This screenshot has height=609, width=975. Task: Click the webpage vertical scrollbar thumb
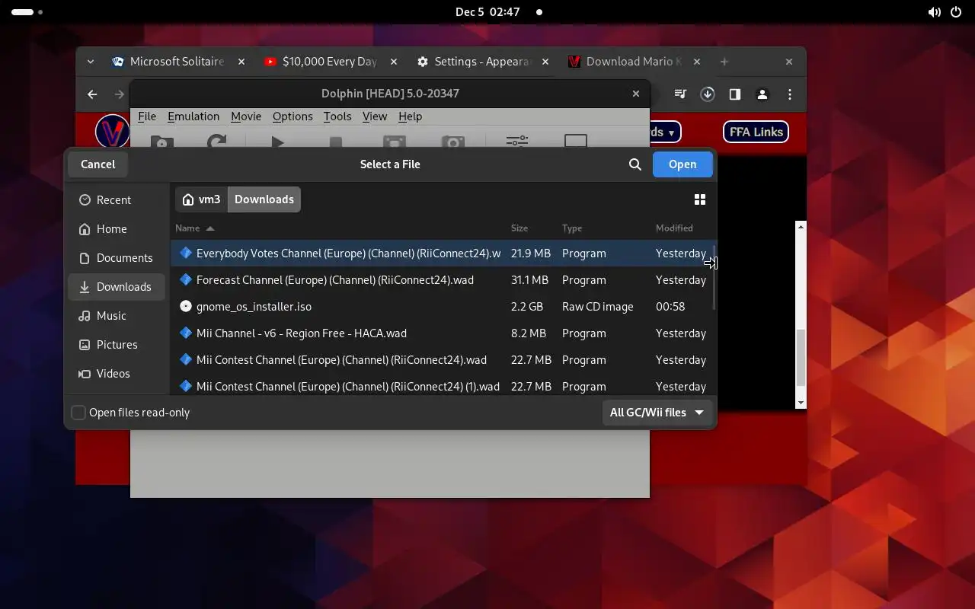801,358
